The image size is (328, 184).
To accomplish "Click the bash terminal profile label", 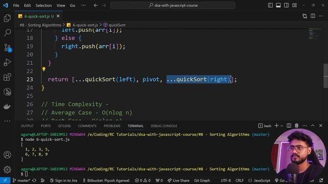I will pyautogui.click(x=265, y=126).
